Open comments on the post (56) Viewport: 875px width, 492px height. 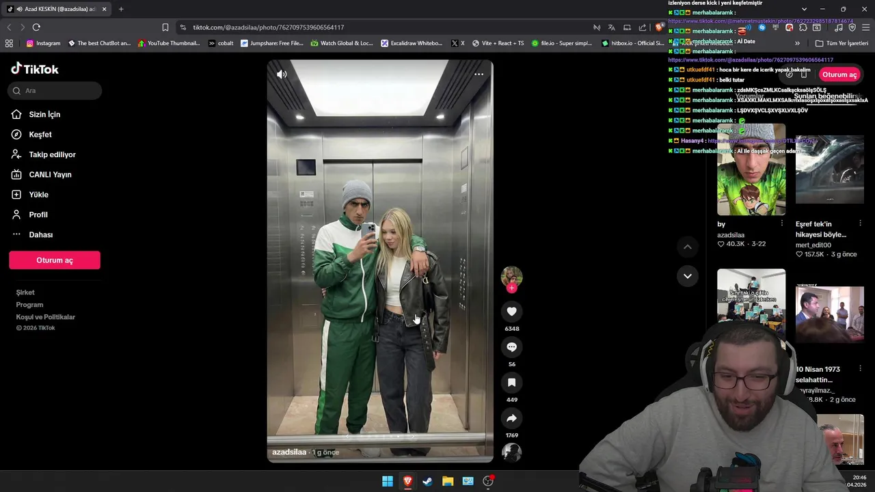tap(511, 347)
